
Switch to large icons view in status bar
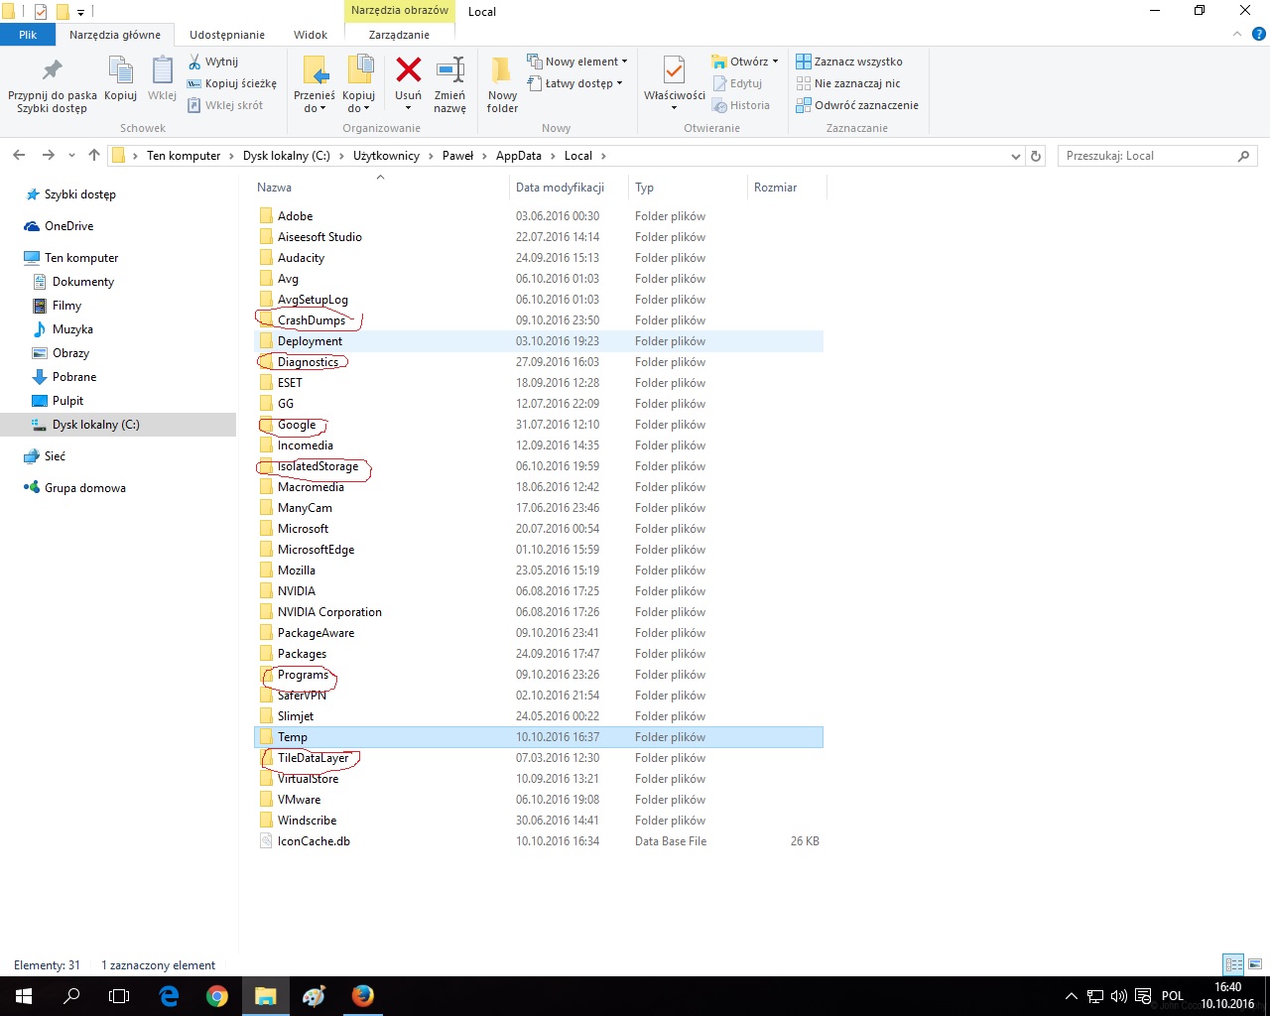[x=1255, y=964]
